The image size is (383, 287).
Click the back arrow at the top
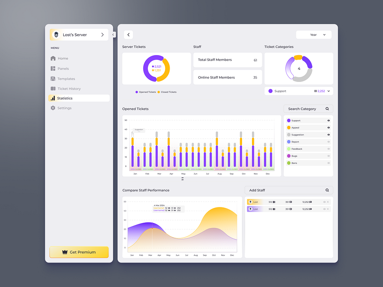point(128,34)
